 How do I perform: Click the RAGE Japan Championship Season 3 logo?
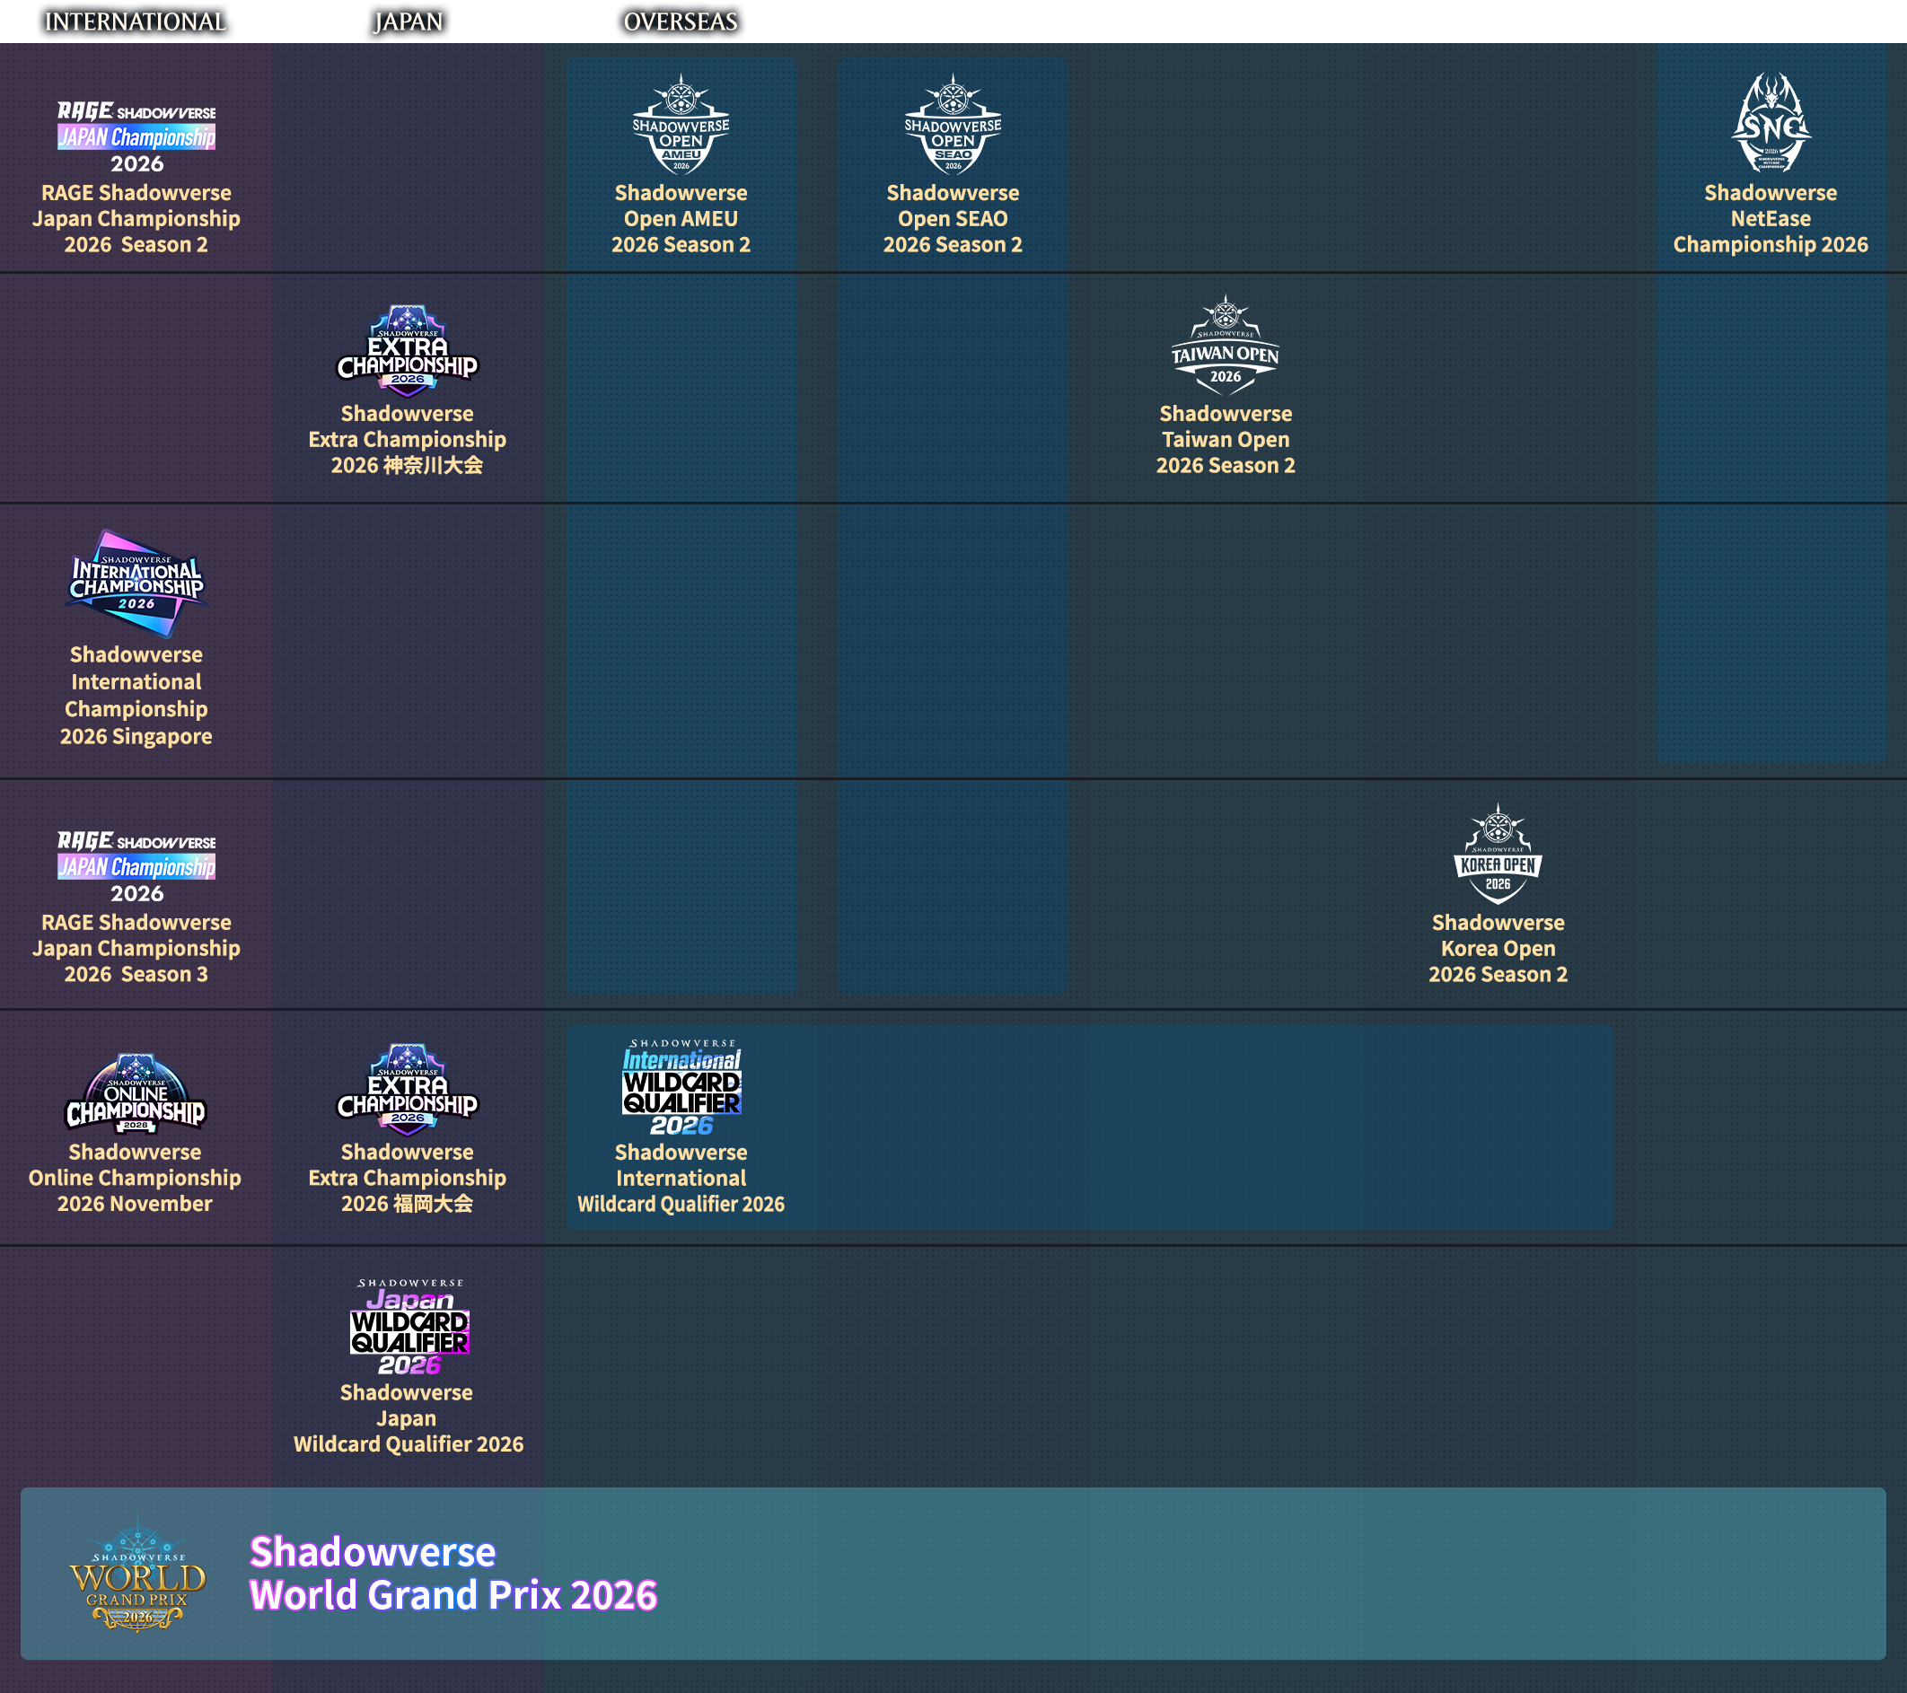[136, 866]
